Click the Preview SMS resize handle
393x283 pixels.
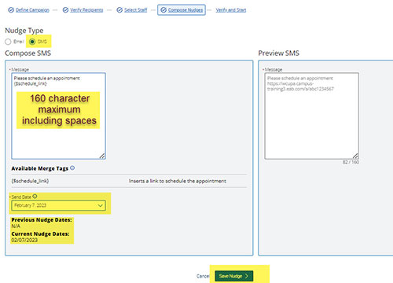coord(355,156)
